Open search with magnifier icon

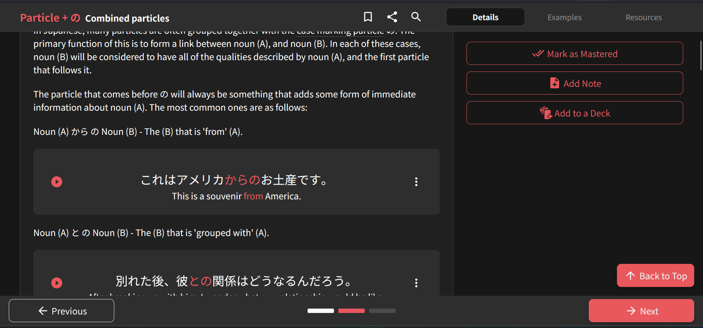point(416,17)
